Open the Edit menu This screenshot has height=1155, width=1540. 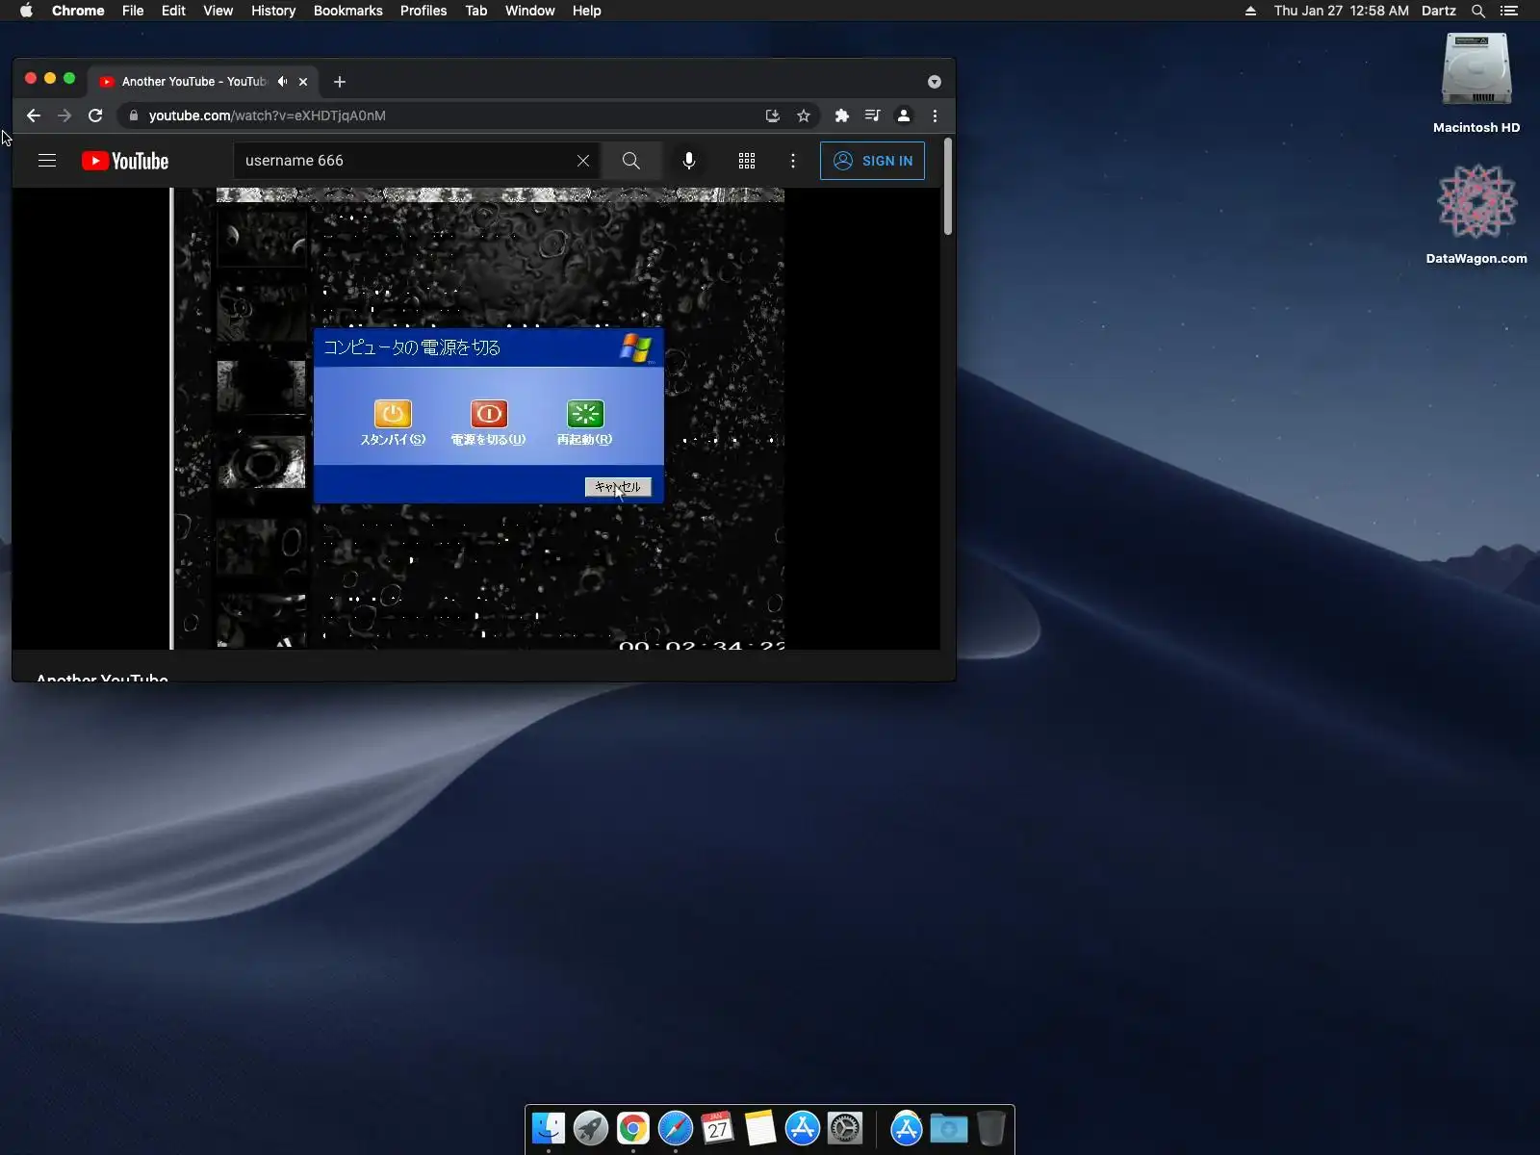(x=173, y=11)
